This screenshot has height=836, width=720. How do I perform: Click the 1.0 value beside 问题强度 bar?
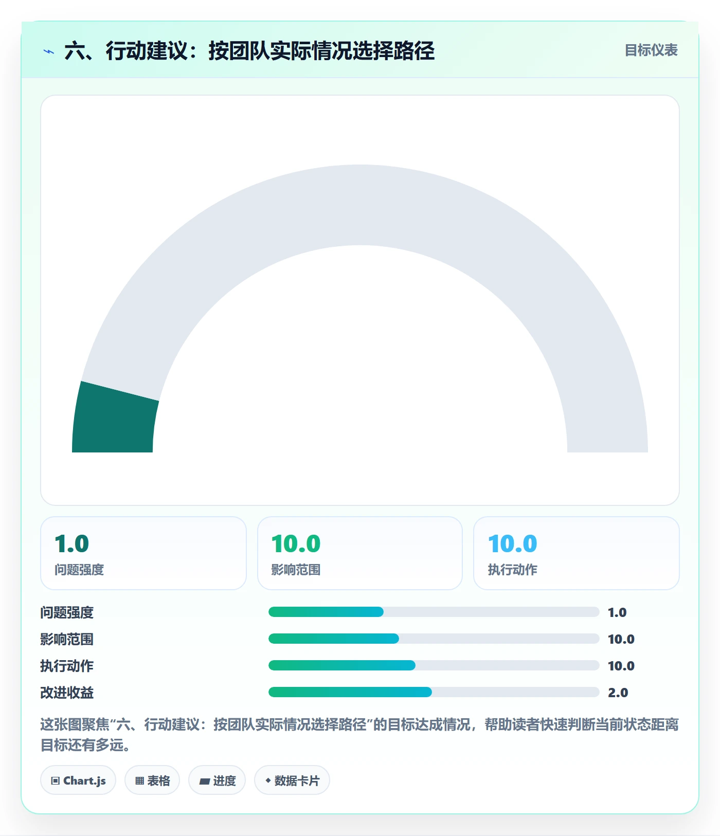click(617, 612)
